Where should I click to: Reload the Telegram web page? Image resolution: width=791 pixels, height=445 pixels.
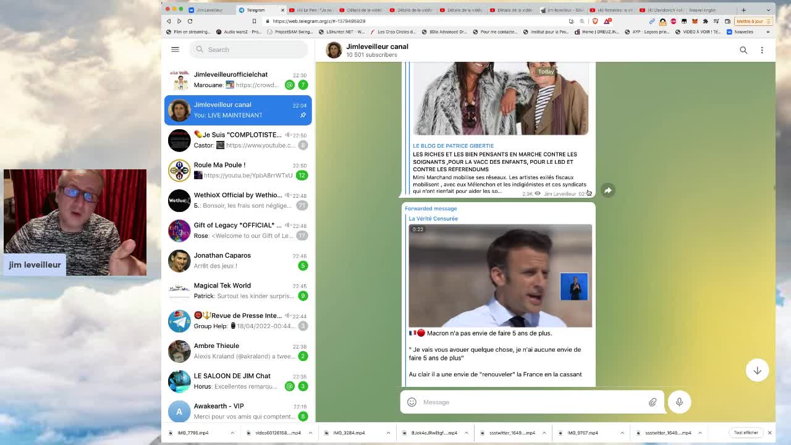tap(190, 21)
